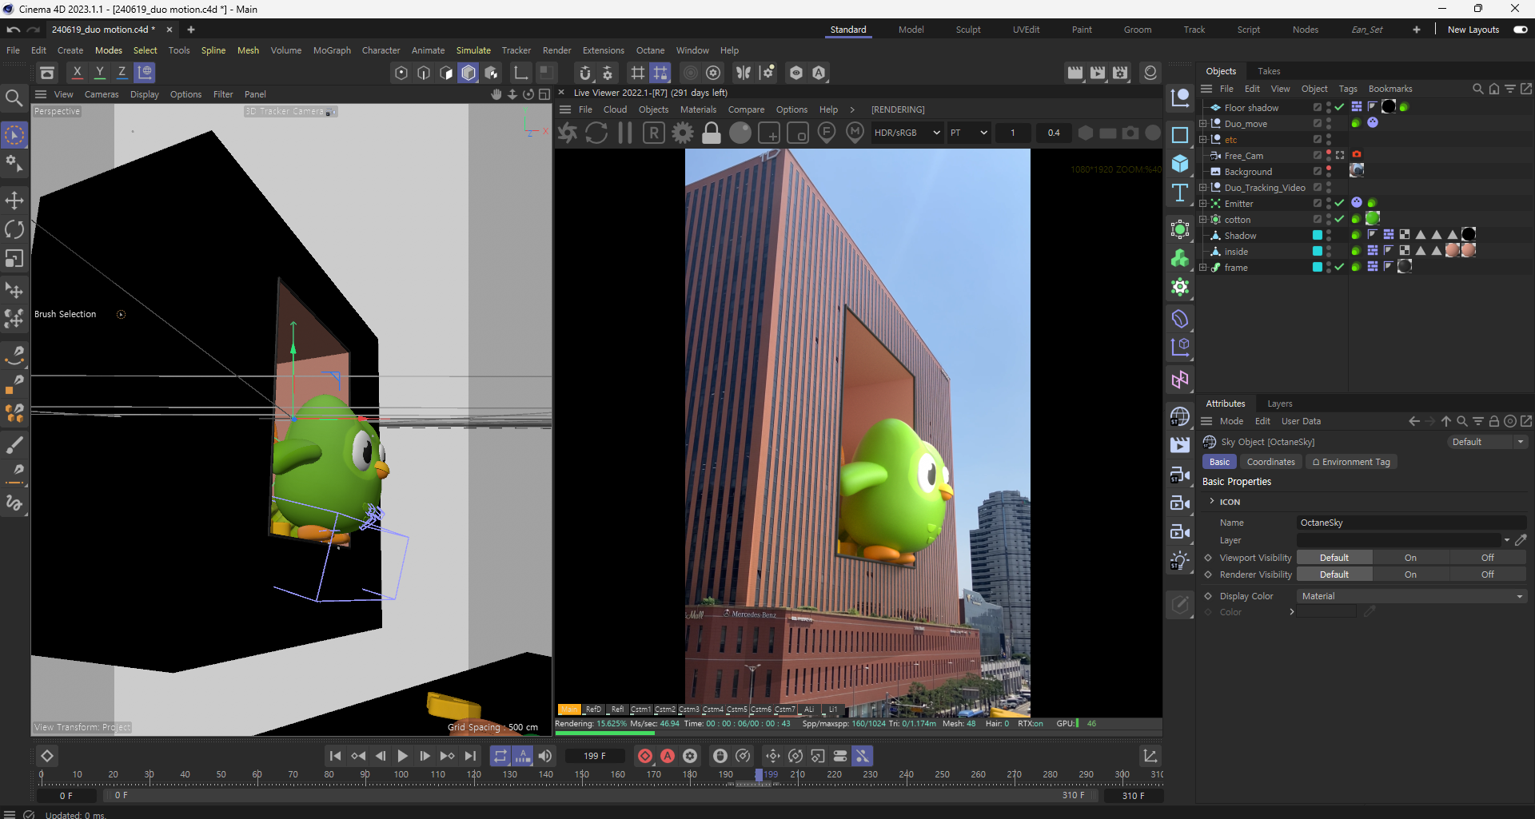Open the HDR/sRGB dropdown
This screenshot has width=1535, height=819.
coord(907,133)
